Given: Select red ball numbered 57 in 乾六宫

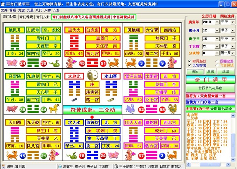Looking at the screenshot, I should (141, 156).
